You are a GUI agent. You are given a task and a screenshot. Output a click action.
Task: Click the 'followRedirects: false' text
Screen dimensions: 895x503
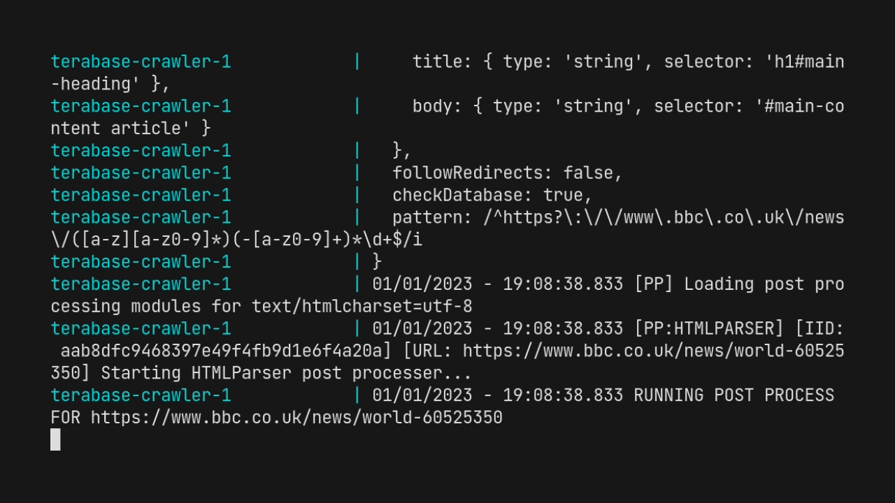[x=507, y=173]
